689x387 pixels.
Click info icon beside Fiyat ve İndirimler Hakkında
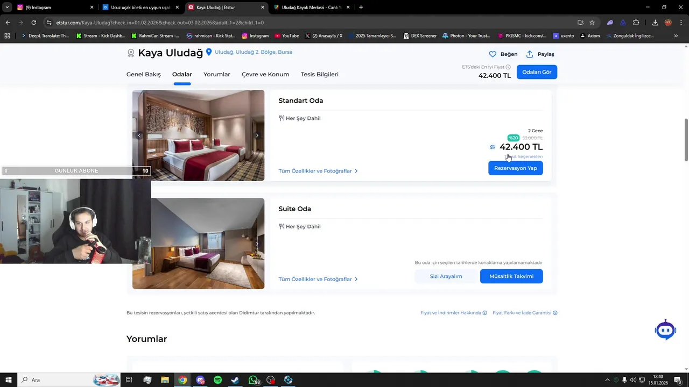point(484,313)
